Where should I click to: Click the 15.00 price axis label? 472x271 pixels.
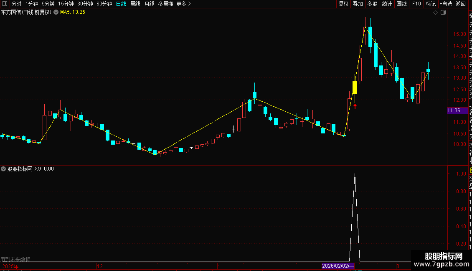point(459,34)
